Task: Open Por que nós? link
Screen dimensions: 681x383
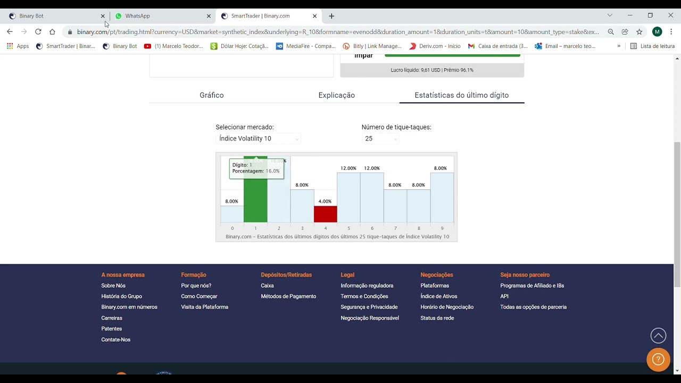Action: coord(196,286)
